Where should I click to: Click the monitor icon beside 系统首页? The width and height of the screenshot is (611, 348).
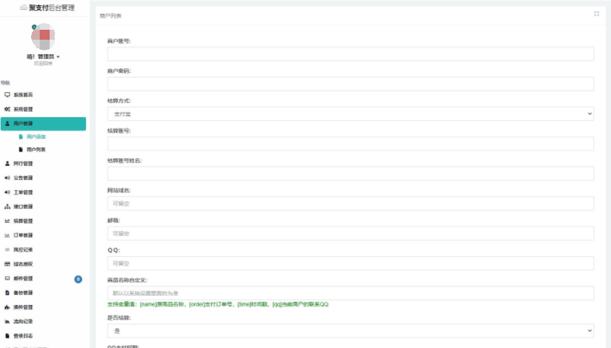click(7, 95)
